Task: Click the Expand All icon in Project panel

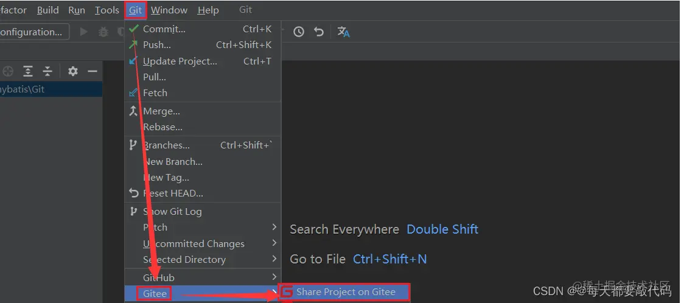Action: [x=28, y=71]
